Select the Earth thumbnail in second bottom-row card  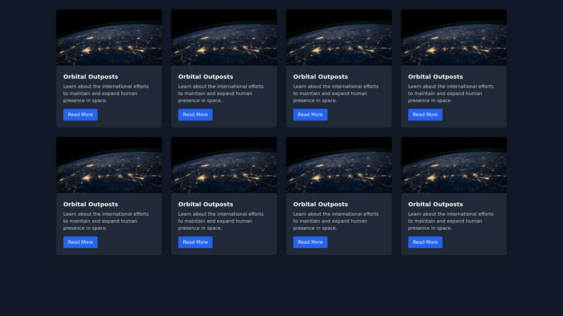[x=224, y=165]
